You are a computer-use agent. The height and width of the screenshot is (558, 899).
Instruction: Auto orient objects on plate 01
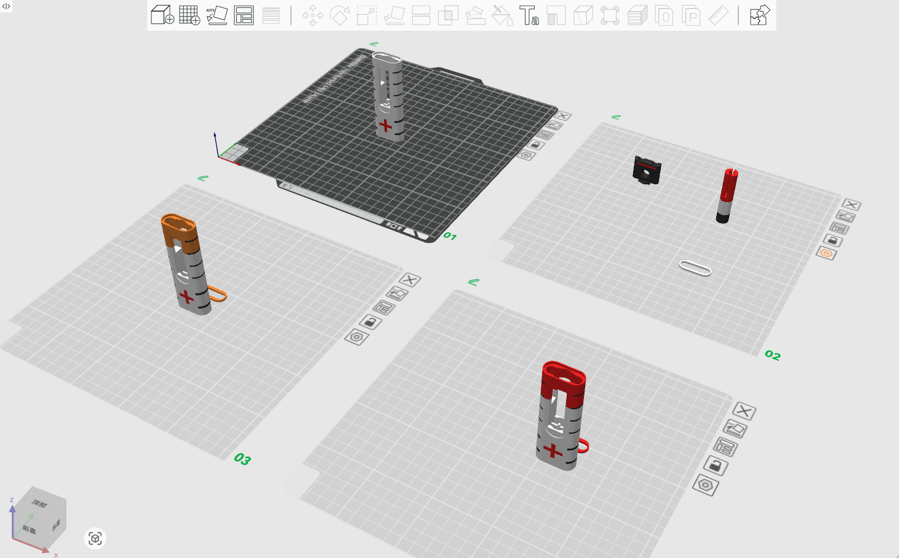[x=554, y=125]
